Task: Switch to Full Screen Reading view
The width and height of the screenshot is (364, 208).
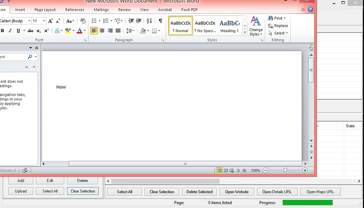Action: [226, 171]
